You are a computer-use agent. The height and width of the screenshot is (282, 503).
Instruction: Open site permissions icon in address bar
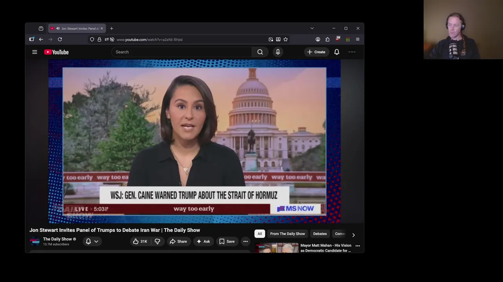click(x=106, y=40)
